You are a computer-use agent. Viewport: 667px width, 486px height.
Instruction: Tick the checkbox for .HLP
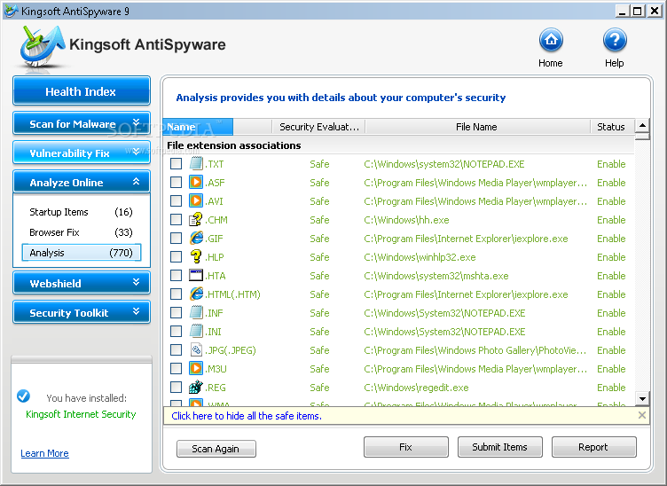click(177, 257)
